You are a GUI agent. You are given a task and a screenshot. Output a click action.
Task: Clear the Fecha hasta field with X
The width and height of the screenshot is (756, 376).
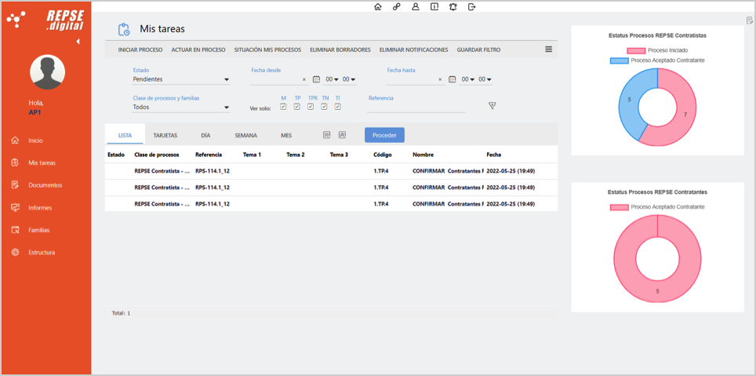tap(440, 79)
